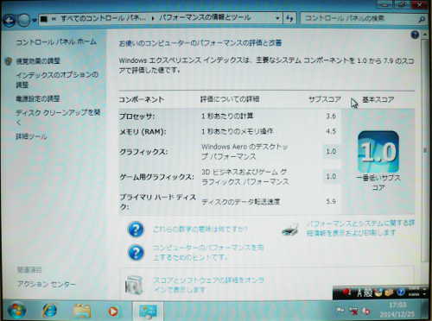This screenshot has width=432, height=321.
Task: Select the グラフィックス: row label
Action: tap(143, 152)
